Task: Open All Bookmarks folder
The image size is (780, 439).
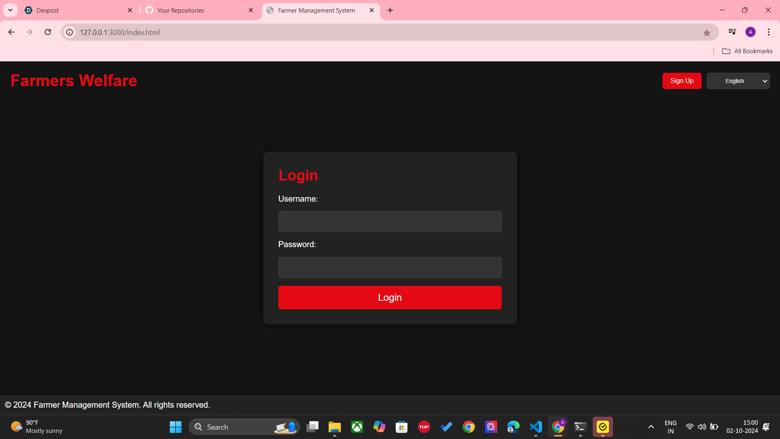Action: tap(747, 51)
